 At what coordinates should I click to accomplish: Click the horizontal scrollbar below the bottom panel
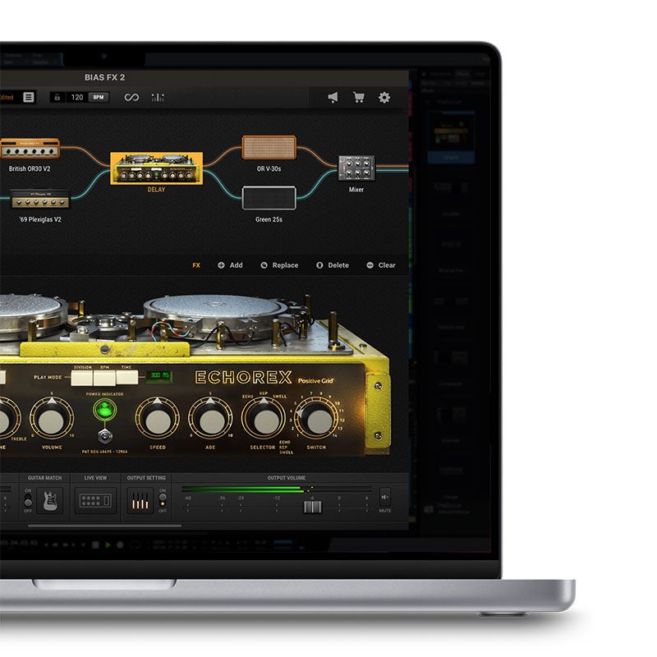(105, 526)
